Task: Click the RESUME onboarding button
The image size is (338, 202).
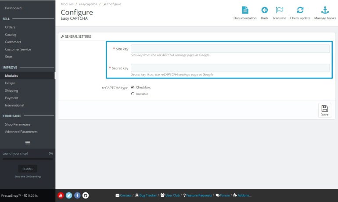Action: tap(28, 169)
